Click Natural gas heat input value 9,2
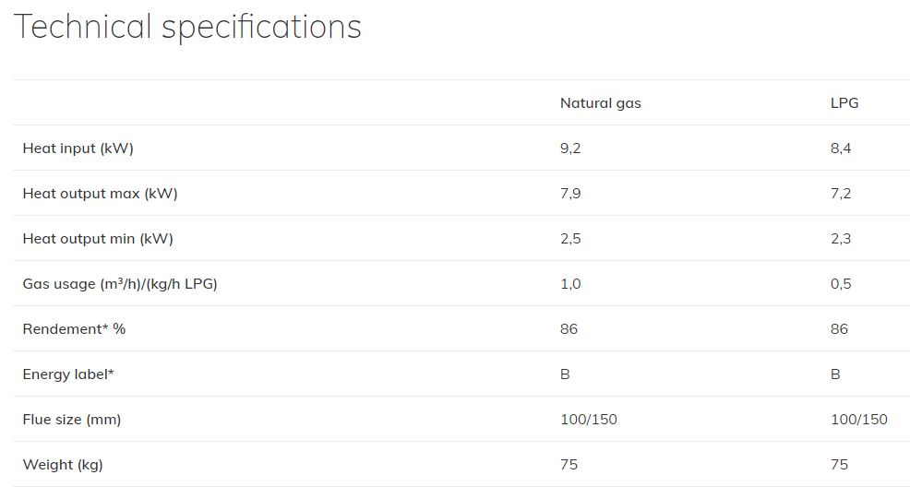This screenshot has width=910, height=487. pos(570,148)
